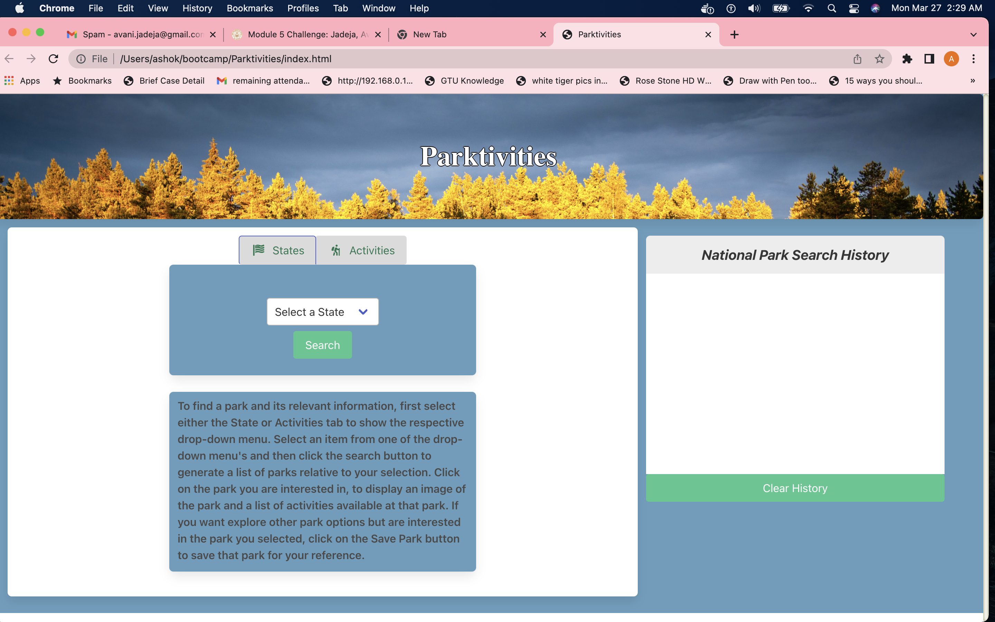The height and width of the screenshot is (622, 995).
Task: Click the Wi-Fi status icon
Action: tap(808, 8)
